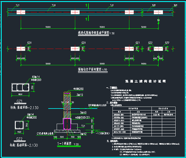The image size is (186, 158).
Task: Click the 1:20 scale text
Action: point(76,144)
